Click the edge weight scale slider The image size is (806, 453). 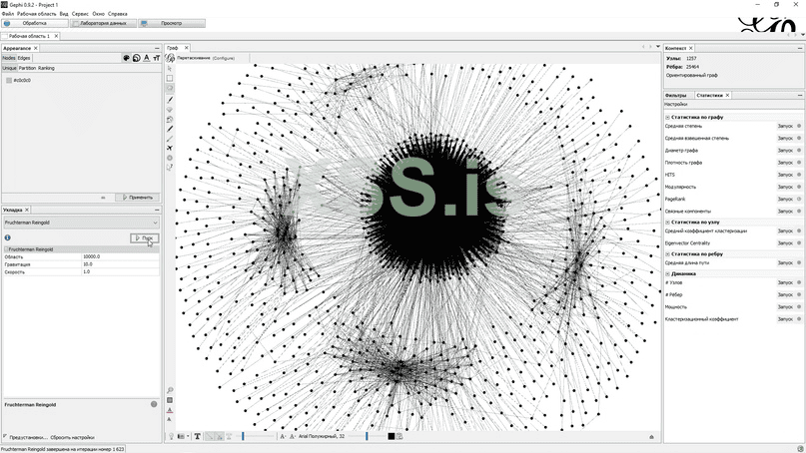[x=258, y=437]
